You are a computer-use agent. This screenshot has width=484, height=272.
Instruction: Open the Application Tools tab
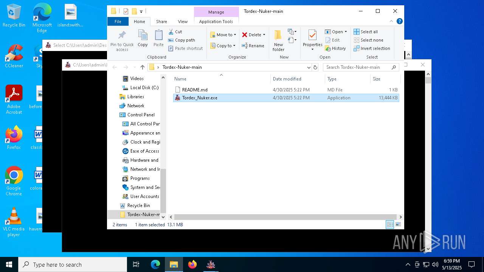216,22
